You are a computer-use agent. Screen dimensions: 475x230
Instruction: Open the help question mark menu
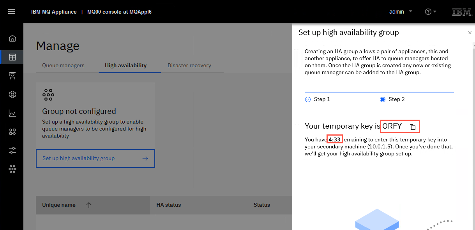click(x=431, y=12)
